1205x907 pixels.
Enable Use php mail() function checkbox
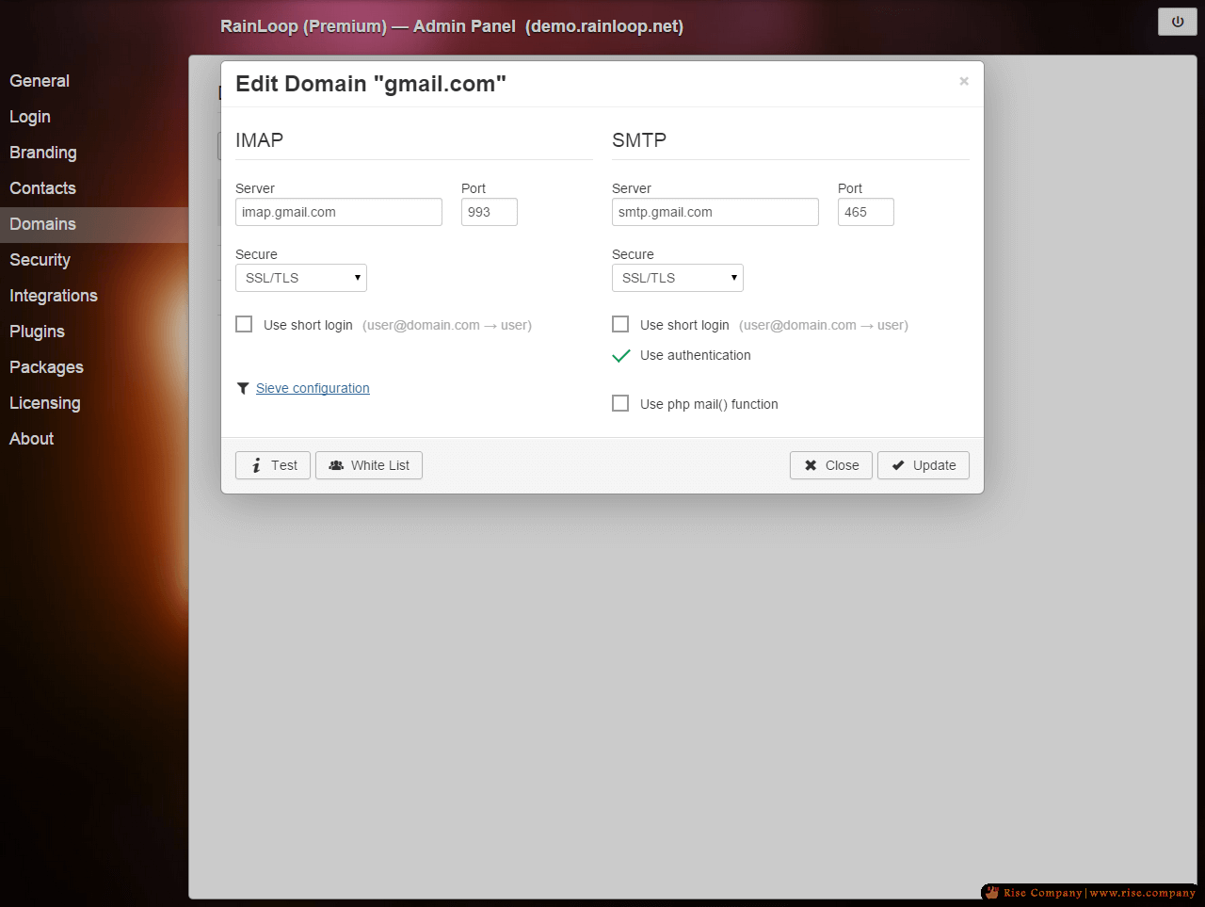point(620,403)
